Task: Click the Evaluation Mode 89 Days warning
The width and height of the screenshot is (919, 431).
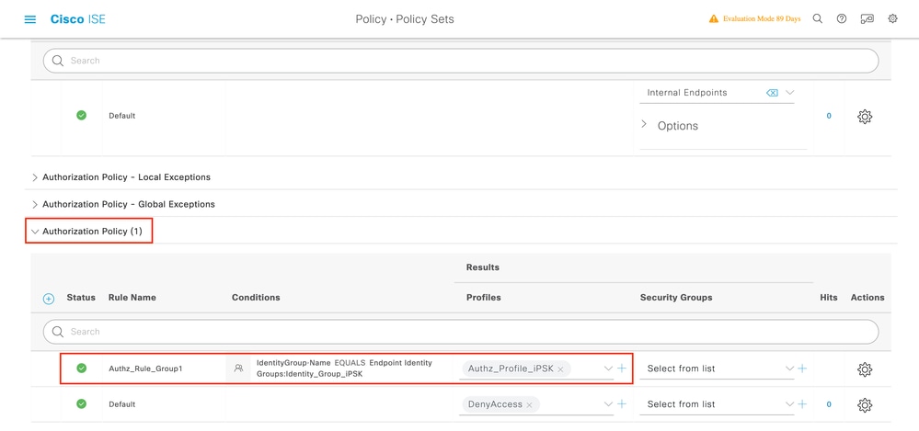Action: (x=754, y=19)
